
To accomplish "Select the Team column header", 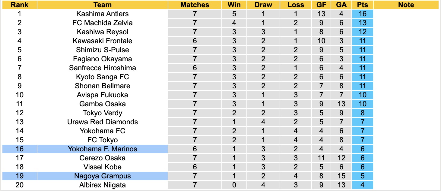I will pyautogui.click(x=103, y=5).
